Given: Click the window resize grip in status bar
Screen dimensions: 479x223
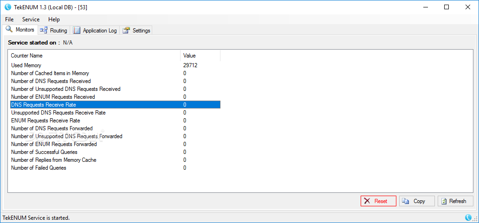Looking at the screenshot, I should click(x=475, y=218).
